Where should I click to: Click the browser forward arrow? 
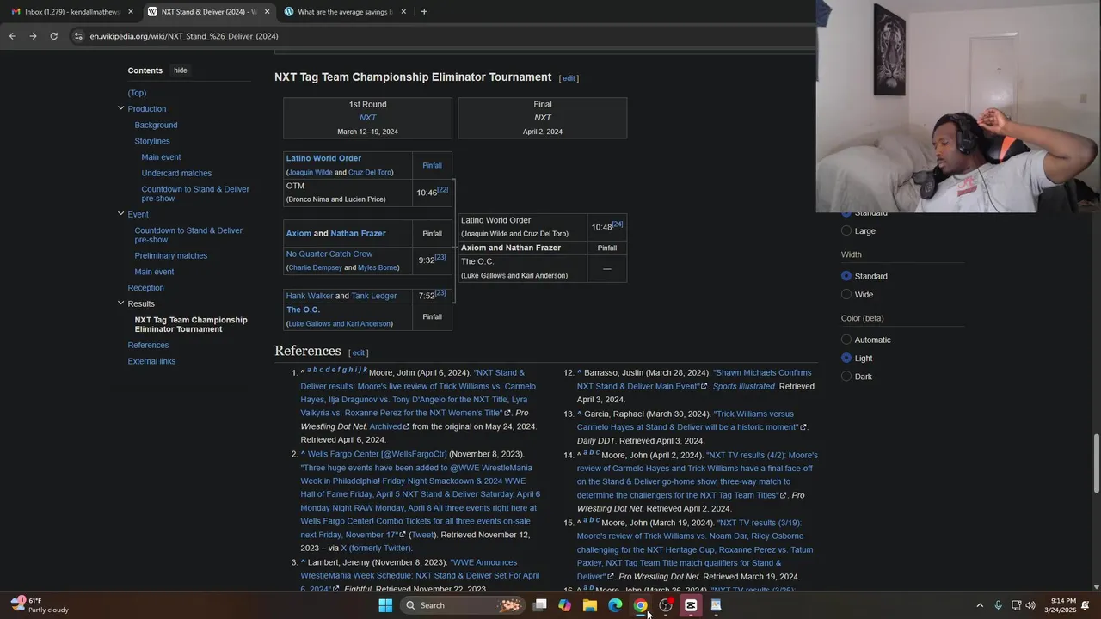[x=33, y=36]
